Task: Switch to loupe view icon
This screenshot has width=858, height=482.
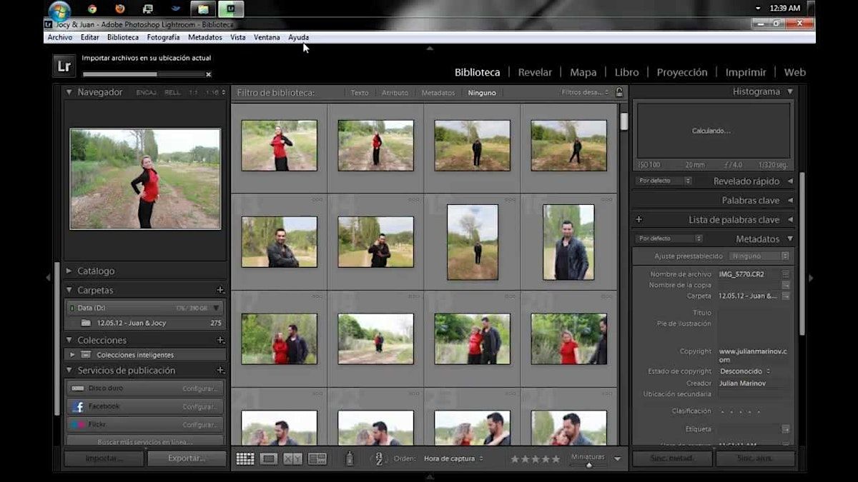Action: [269, 458]
